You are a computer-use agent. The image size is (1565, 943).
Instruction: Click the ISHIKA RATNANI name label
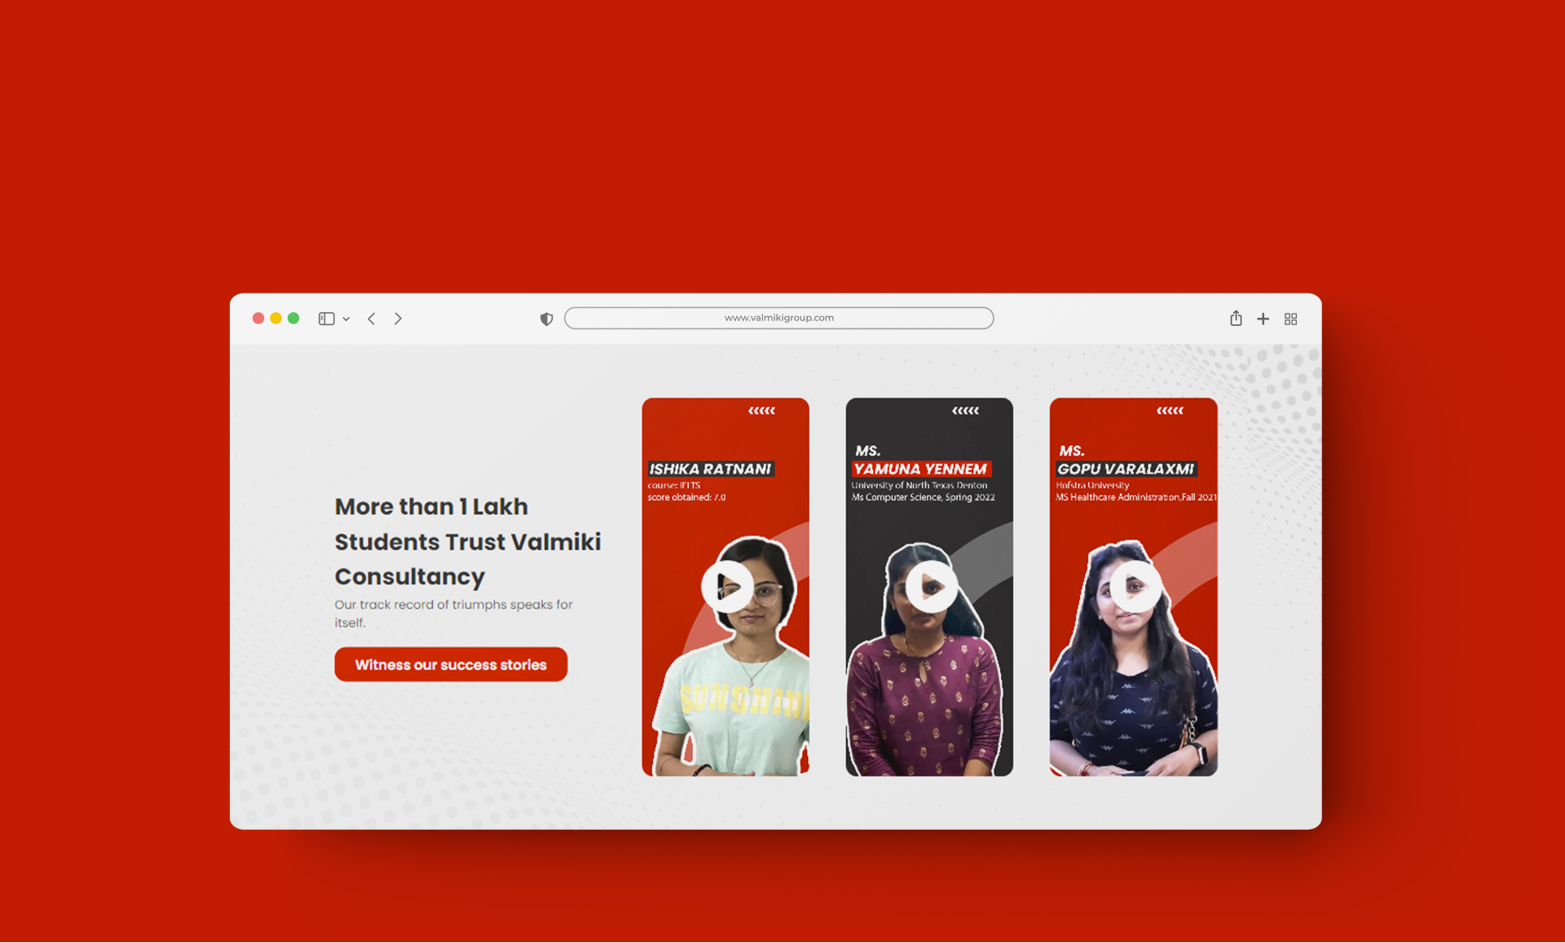tap(710, 469)
